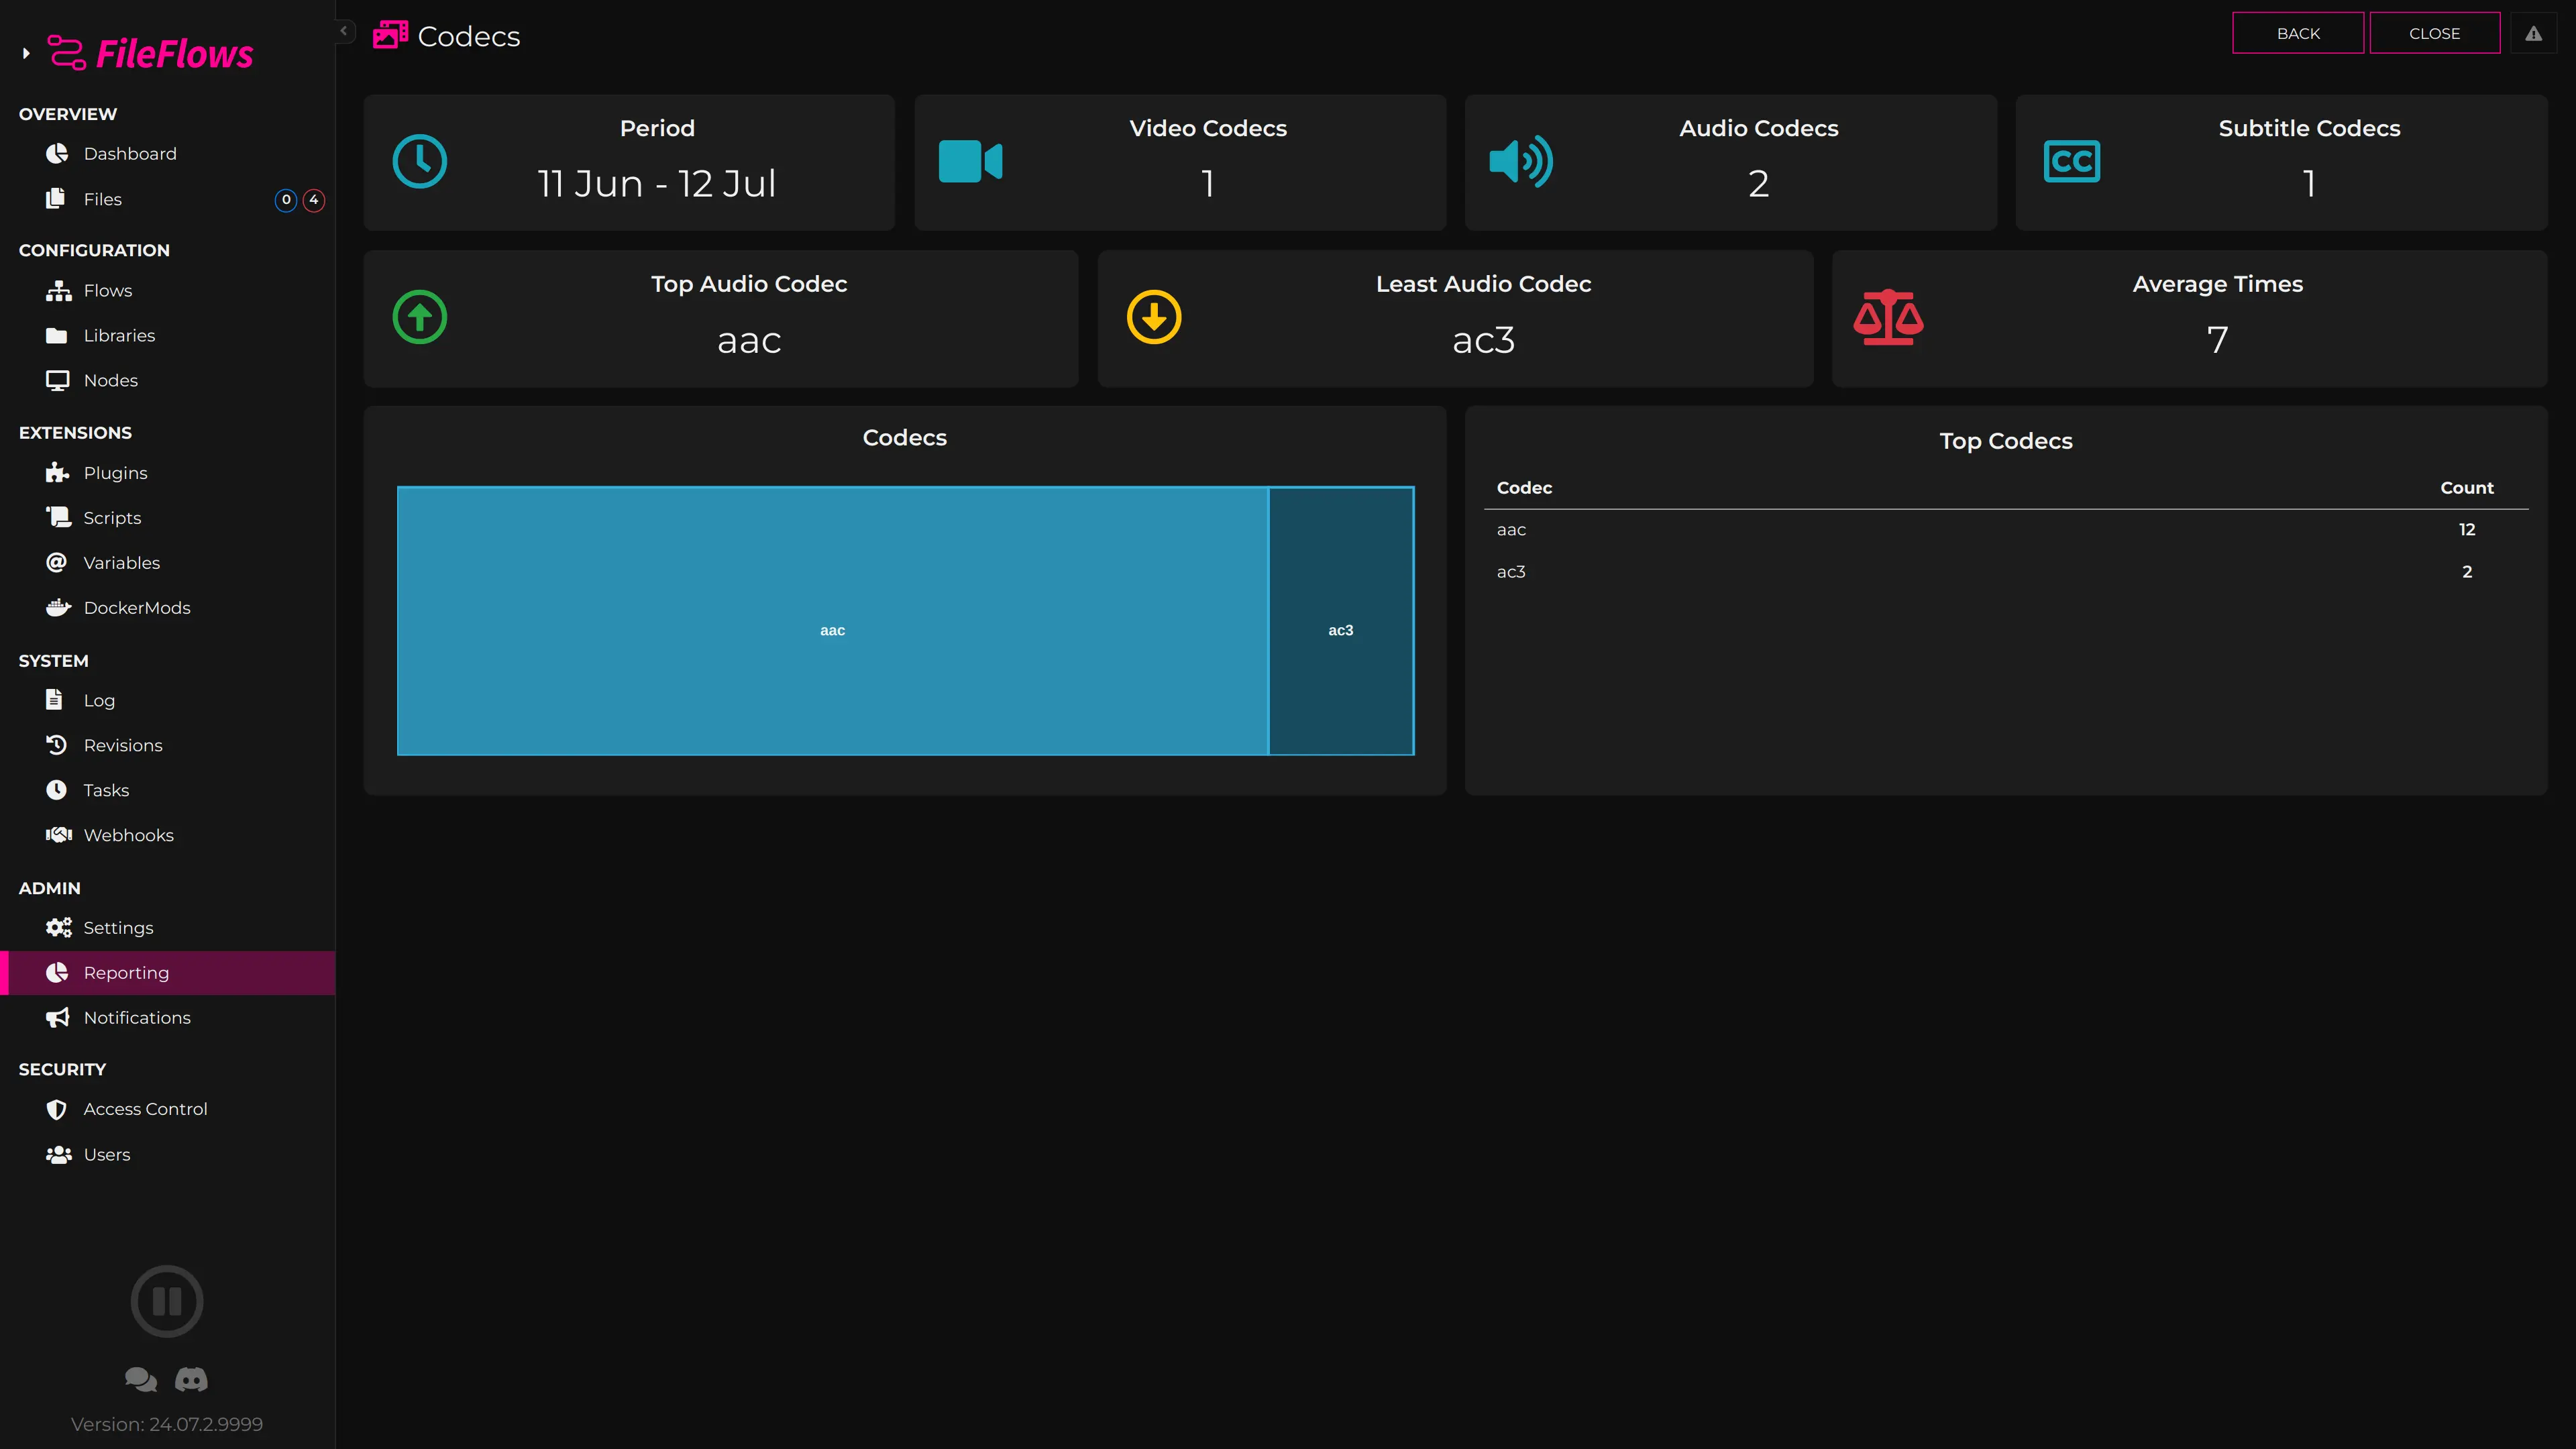Open the forum chat bubbles icon
Screen dimensions: 2576x1449
pos(141,1380)
